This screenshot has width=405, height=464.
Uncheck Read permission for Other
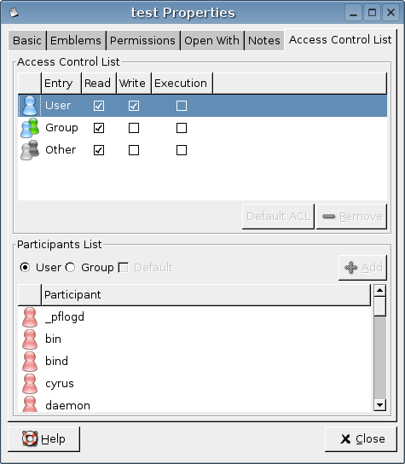[99, 150]
